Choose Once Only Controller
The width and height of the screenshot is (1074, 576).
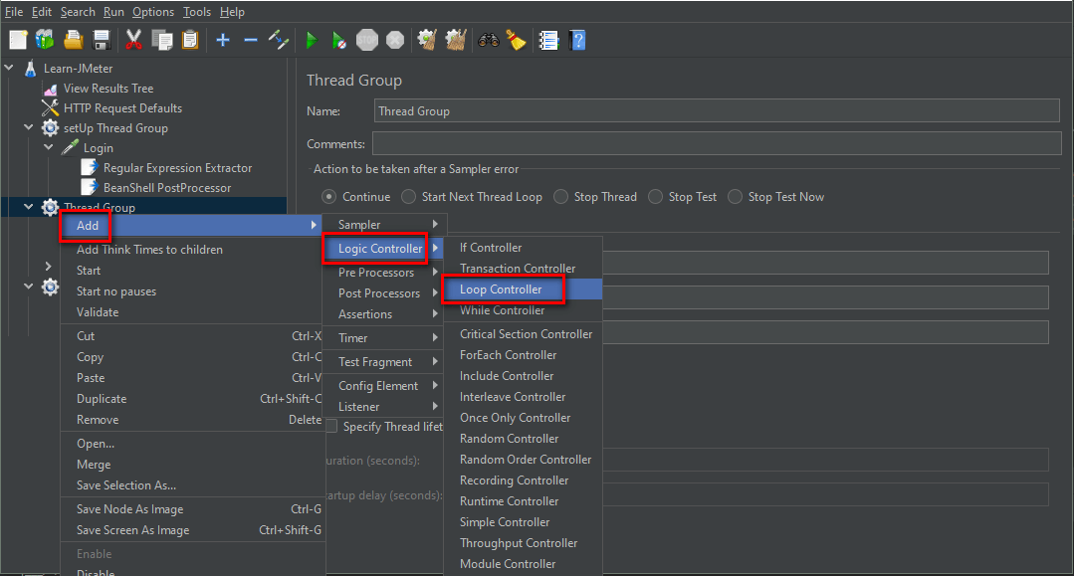click(x=524, y=418)
